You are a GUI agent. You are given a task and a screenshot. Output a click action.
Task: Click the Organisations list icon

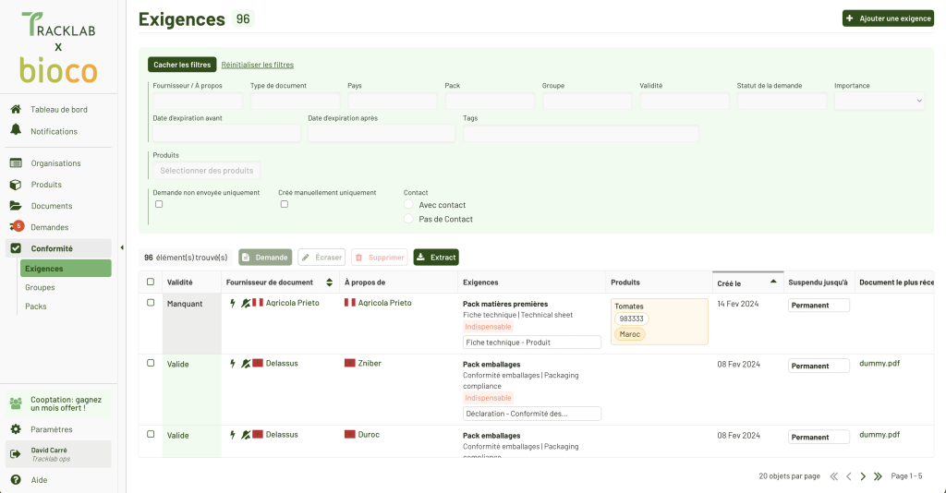pos(16,162)
